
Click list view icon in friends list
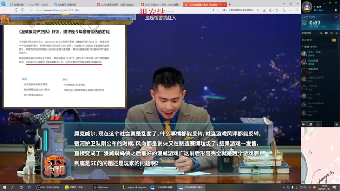[331, 33]
